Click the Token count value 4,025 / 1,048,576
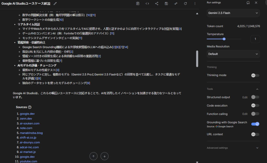Image resolution: width=267 pixels, height=163 pixels. 248,26
